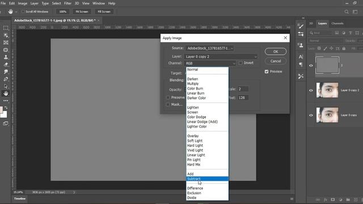This screenshot has width=363, height=204.
Task: Open the crossed-tools panel icon
Action: [301, 76]
